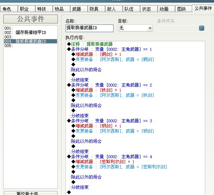214x195 pixels.
Task: Select 变更装备 武器 = [铁剑] line
Action: (112, 95)
